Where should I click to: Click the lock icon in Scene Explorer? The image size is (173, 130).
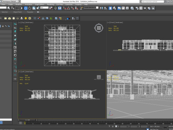[3, 26]
